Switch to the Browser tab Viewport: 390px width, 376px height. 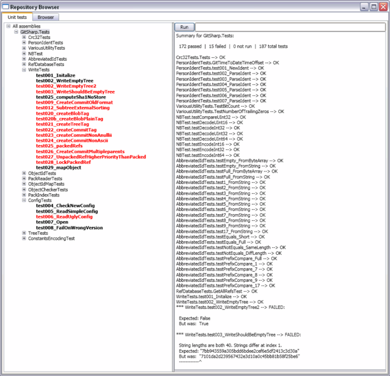point(45,17)
